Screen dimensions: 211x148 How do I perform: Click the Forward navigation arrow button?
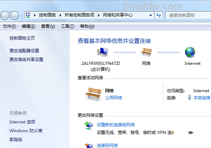[x=14, y=15]
